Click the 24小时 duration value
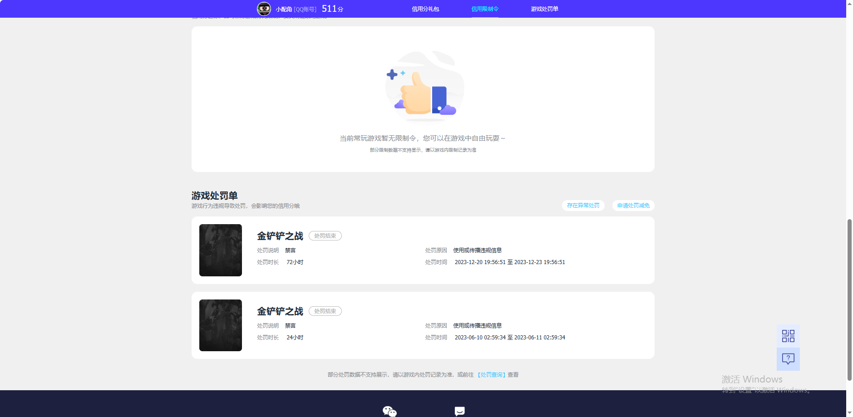The height and width of the screenshot is (417, 853). coord(295,338)
